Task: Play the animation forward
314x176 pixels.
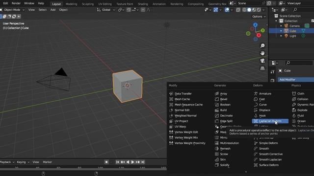Action: coord(132,162)
